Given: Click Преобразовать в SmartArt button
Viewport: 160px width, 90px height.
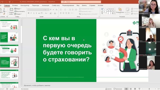Looking at the screenshot, I should (x=88, y=14).
